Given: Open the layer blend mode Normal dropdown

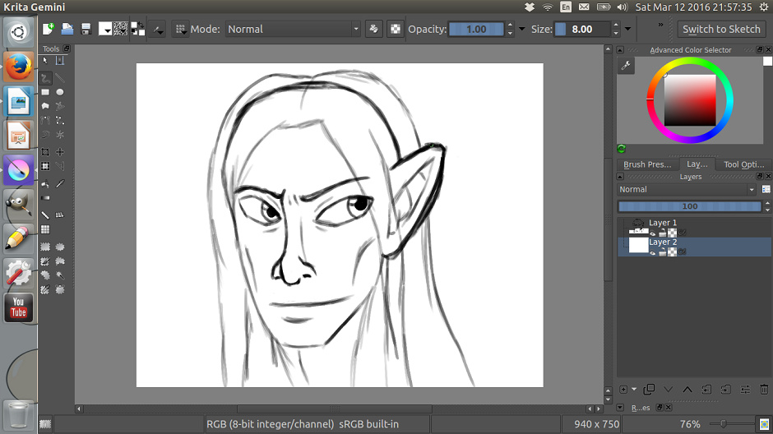Looking at the screenshot, I should click(687, 189).
